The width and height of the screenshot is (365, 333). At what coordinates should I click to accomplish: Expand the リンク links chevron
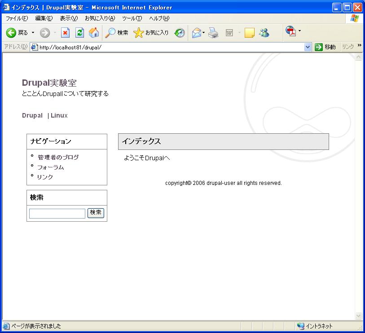pos(360,45)
